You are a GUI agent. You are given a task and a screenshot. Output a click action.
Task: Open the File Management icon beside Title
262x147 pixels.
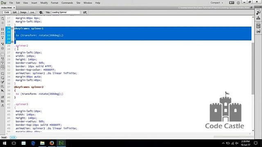(85, 12)
